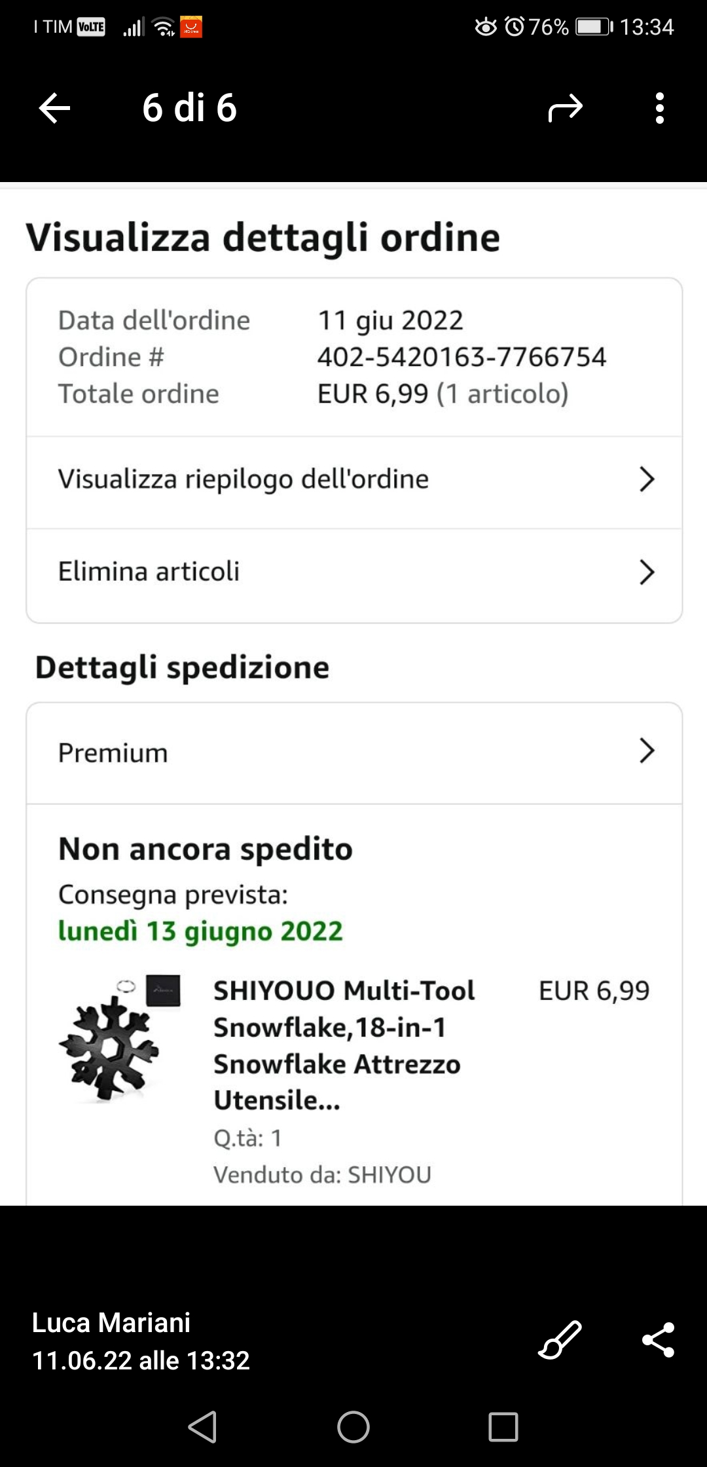Tap the sender name Luca Mariani
The height and width of the screenshot is (1467, 707).
click(x=111, y=1322)
